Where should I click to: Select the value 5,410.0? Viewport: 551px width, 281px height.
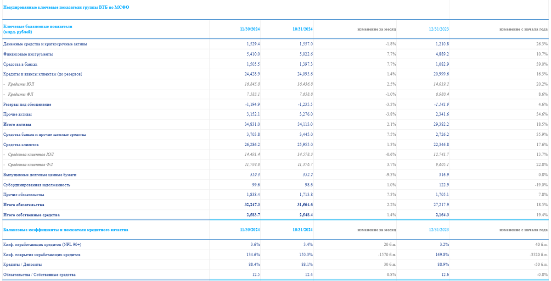(253, 54)
